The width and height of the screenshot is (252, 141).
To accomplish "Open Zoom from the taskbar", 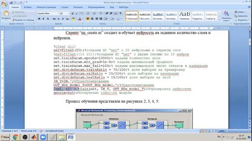I will [43, 137].
